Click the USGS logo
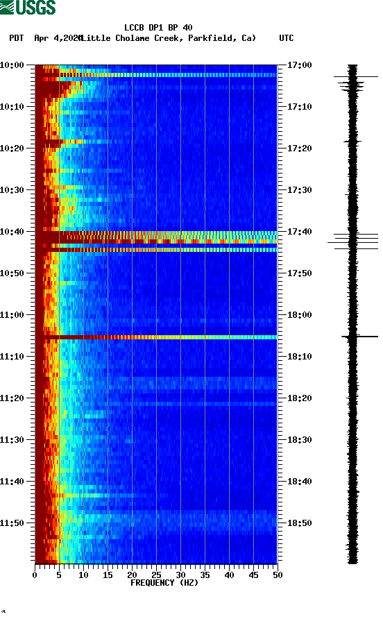 28,7
